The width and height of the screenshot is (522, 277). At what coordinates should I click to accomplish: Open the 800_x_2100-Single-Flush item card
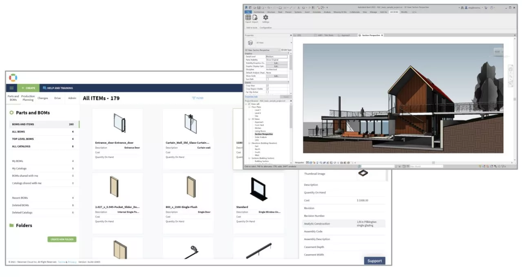[x=188, y=203]
